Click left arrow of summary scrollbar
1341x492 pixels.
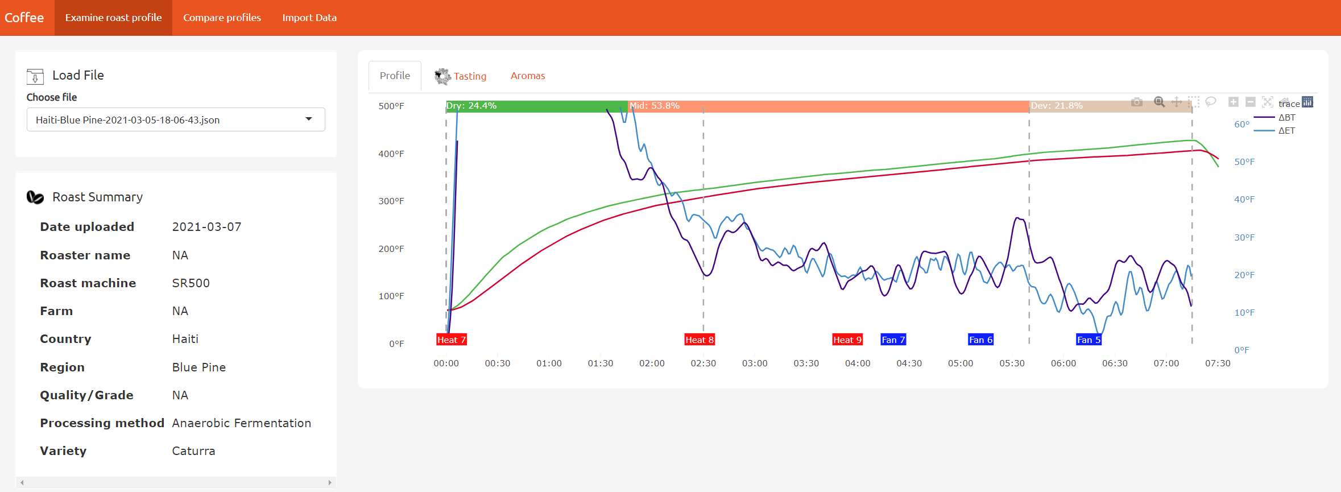pos(22,482)
